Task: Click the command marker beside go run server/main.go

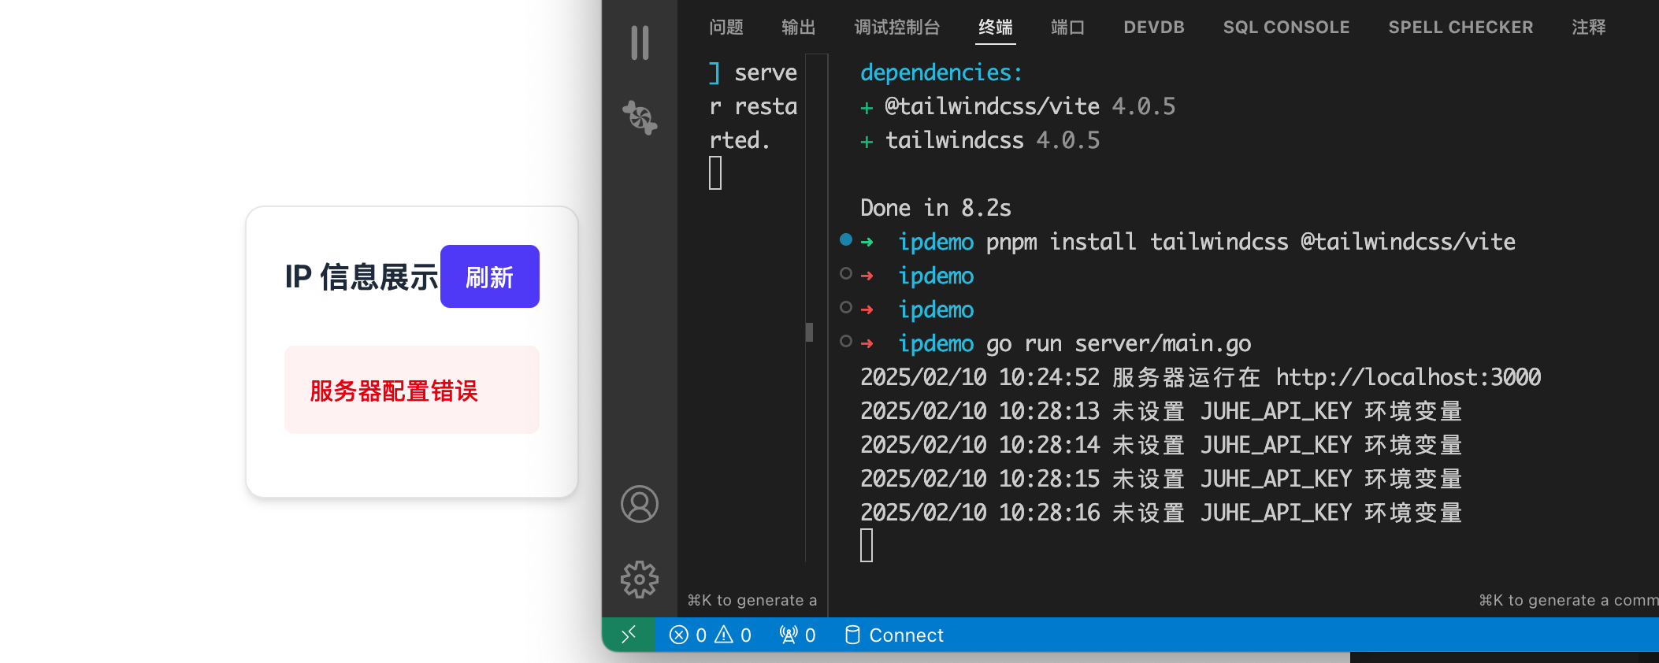Action: (846, 341)
